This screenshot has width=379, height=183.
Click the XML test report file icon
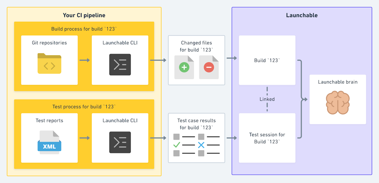[x=49, y=142]
